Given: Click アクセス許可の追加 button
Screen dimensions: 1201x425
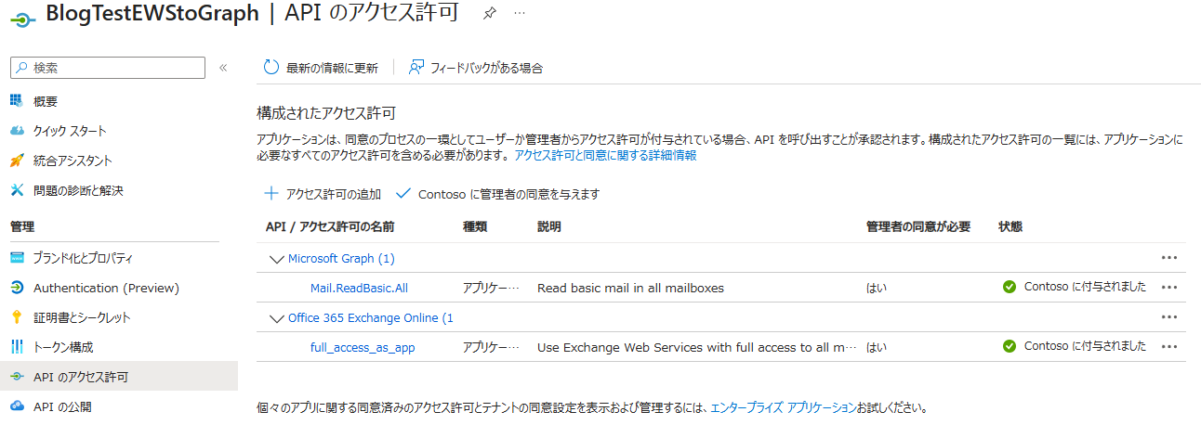Looking at the screenshot, I should pyautogui.click(x=323, y=194).
